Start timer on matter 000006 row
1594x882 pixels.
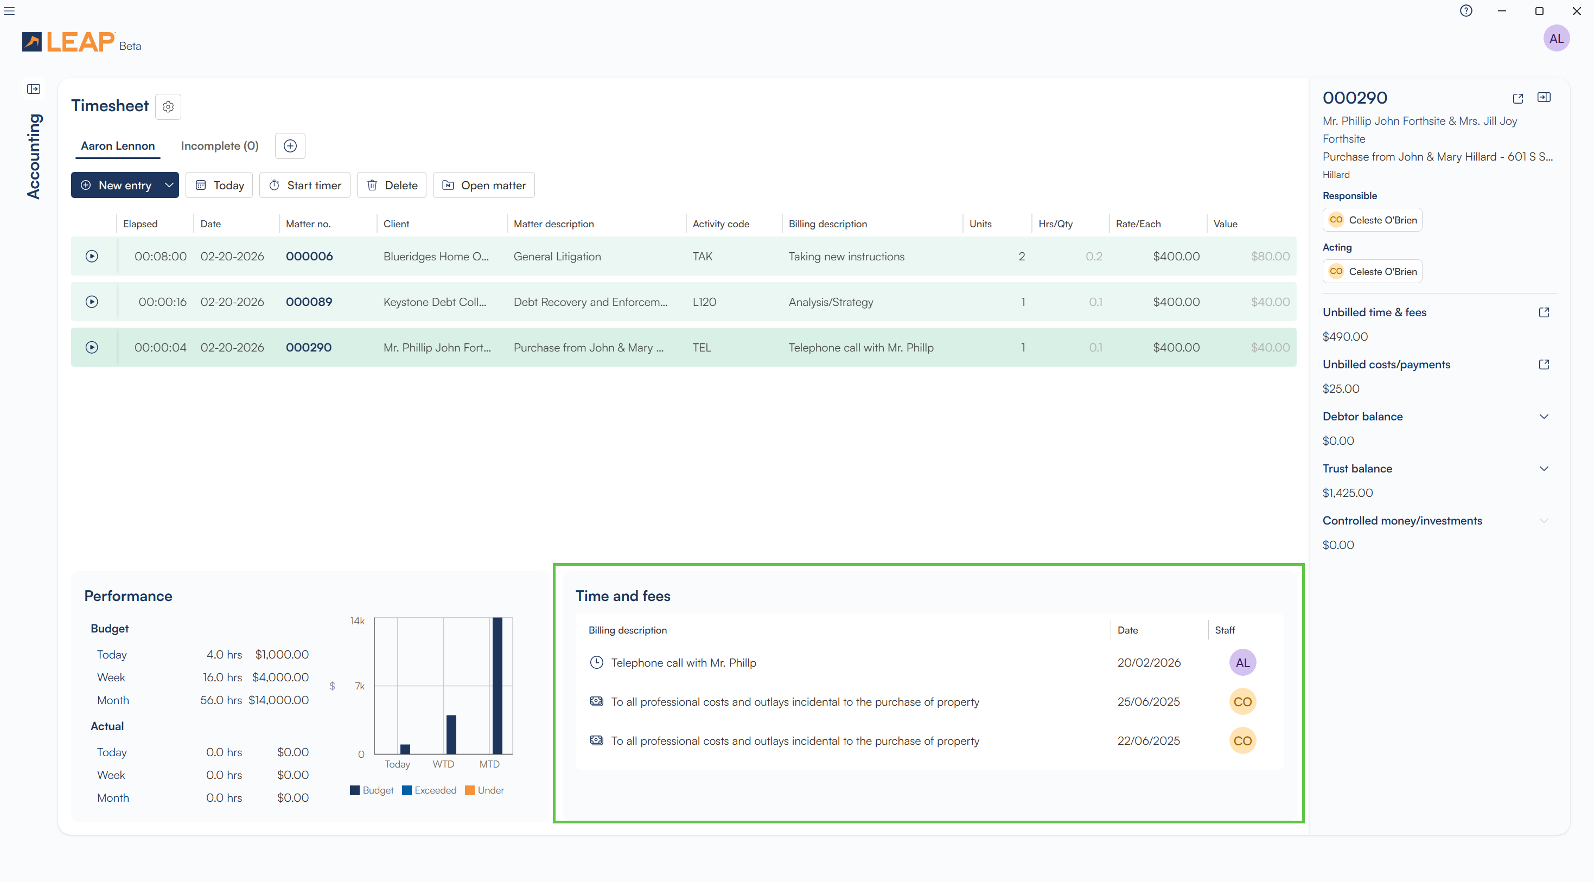click(x=92, y=256)
